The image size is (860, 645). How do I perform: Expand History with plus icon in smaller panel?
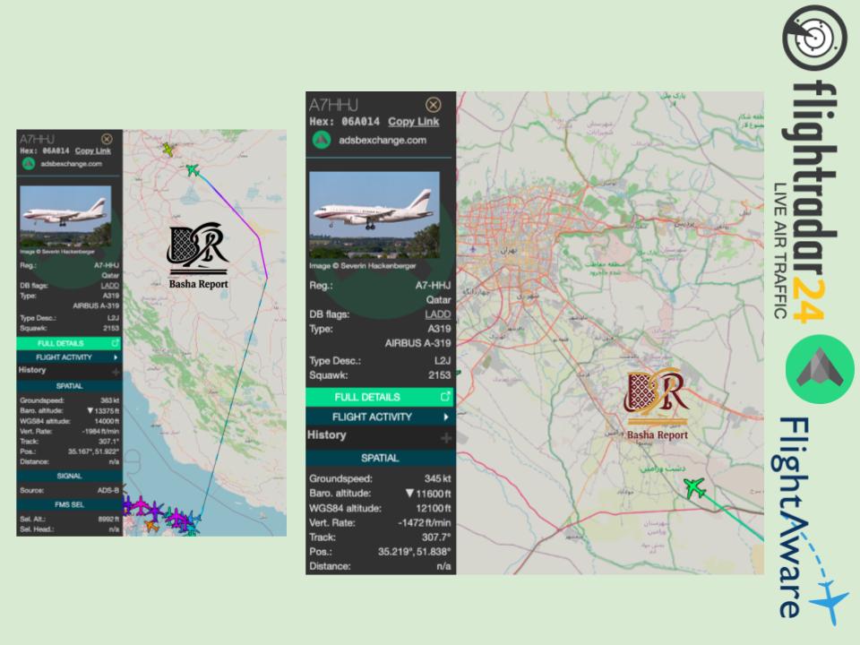pyautogui.click(x=116, y=372)
